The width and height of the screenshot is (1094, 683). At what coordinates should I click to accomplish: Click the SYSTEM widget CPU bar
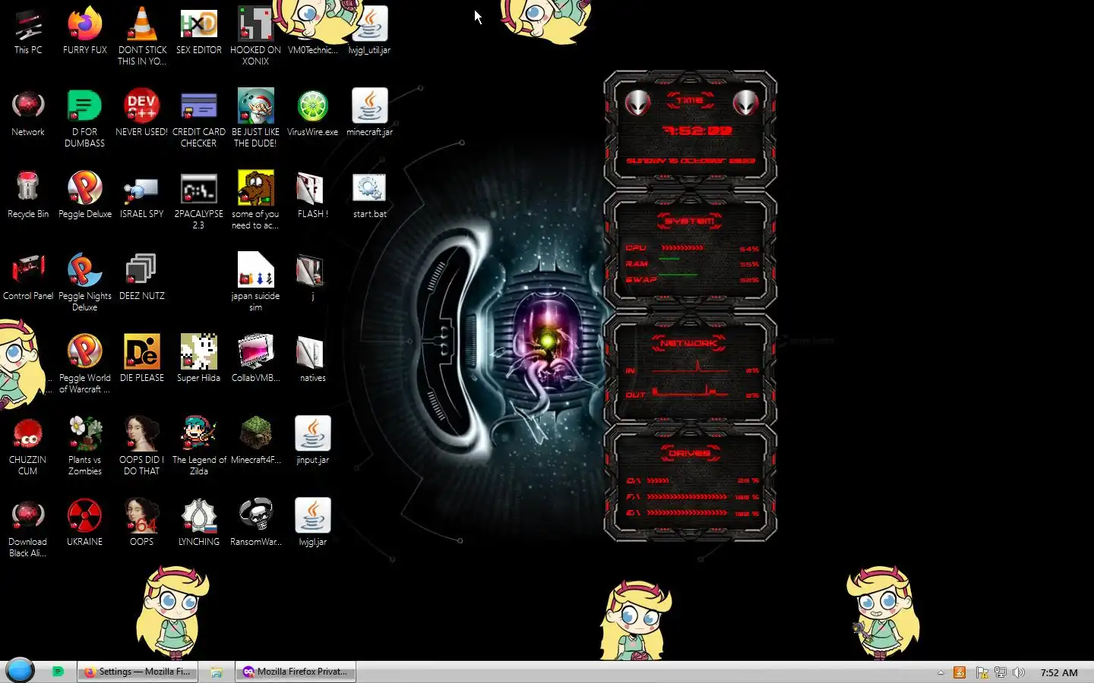coord(682,247)
